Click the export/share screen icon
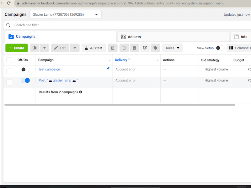251x188 pixels. tap(145, 48)
